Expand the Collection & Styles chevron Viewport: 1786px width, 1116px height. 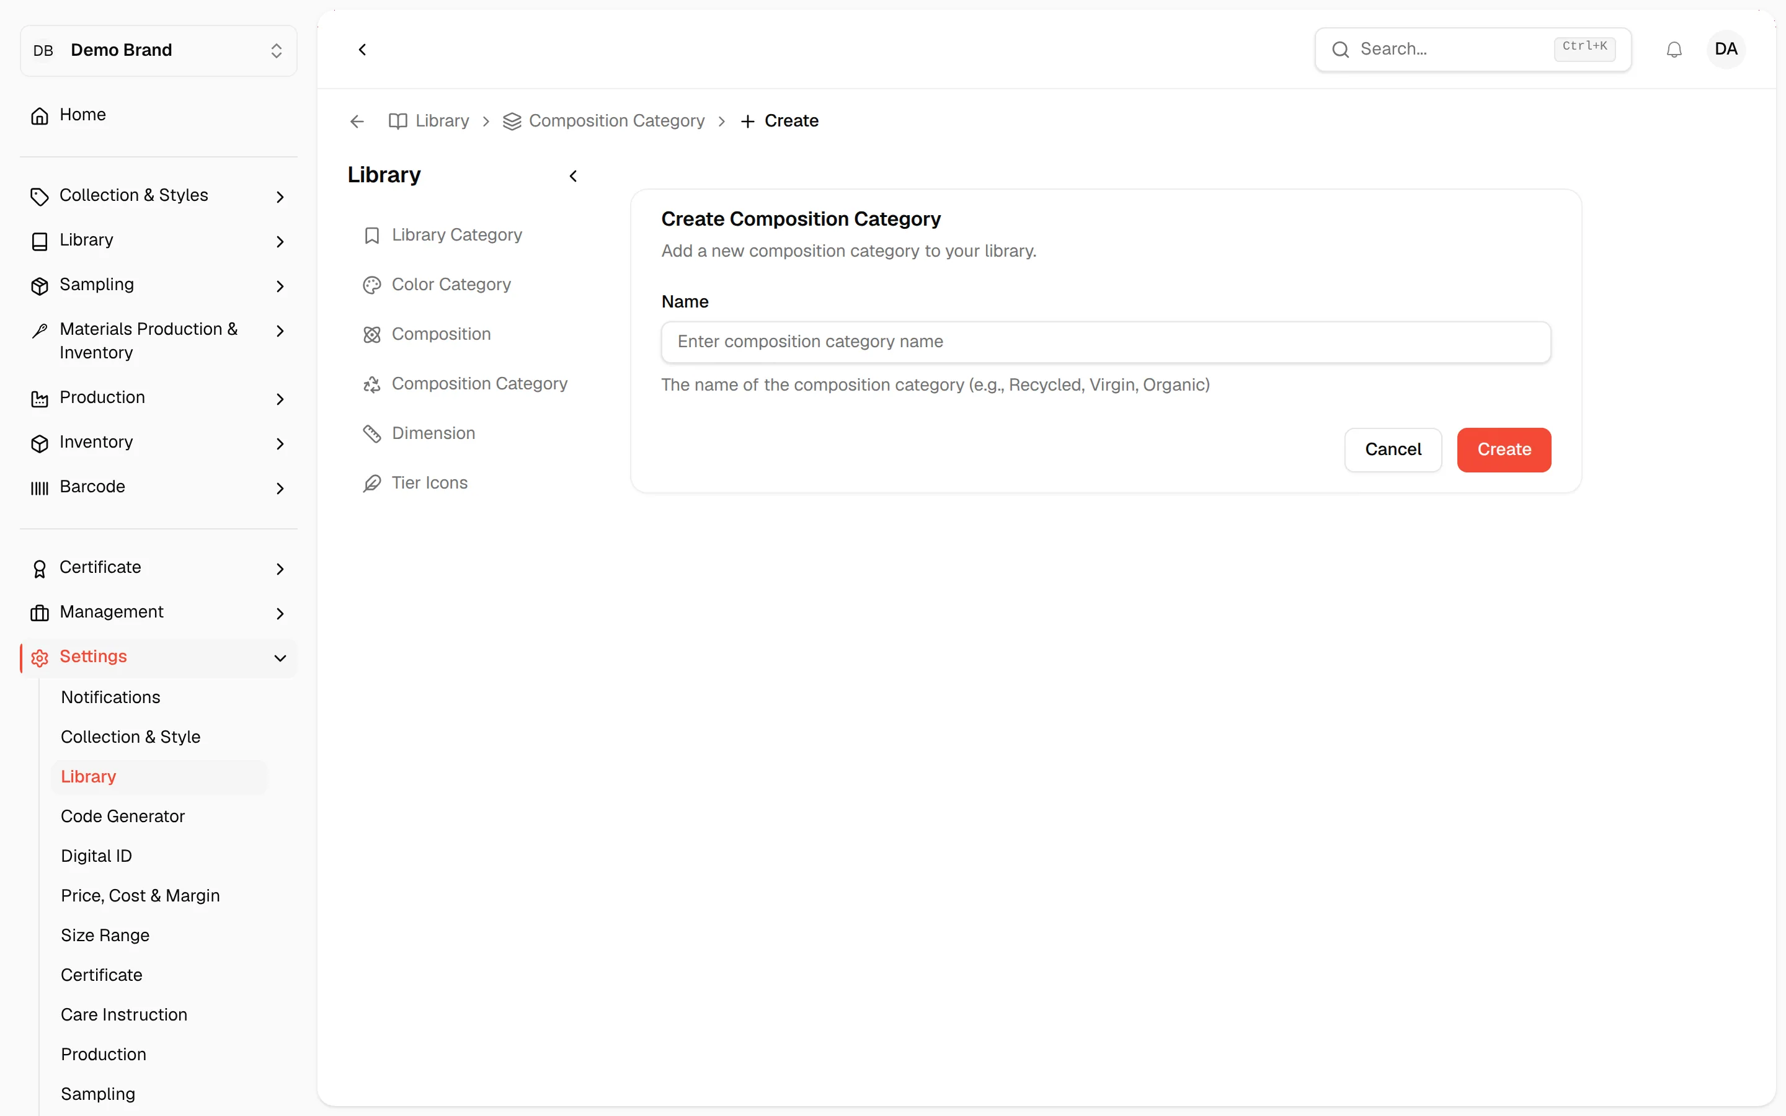(280, 197)
